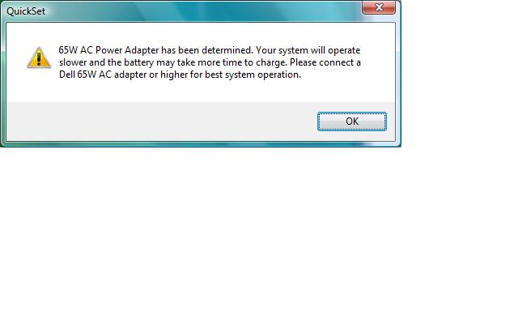Click the words "or higher" in the message

point(168,75)
